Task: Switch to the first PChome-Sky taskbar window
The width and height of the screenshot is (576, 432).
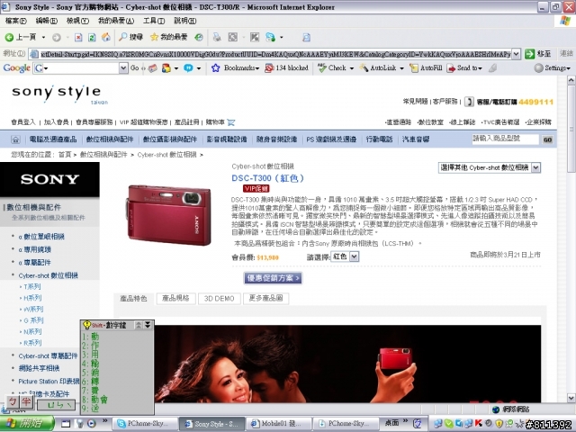Action: coord(145,424)
